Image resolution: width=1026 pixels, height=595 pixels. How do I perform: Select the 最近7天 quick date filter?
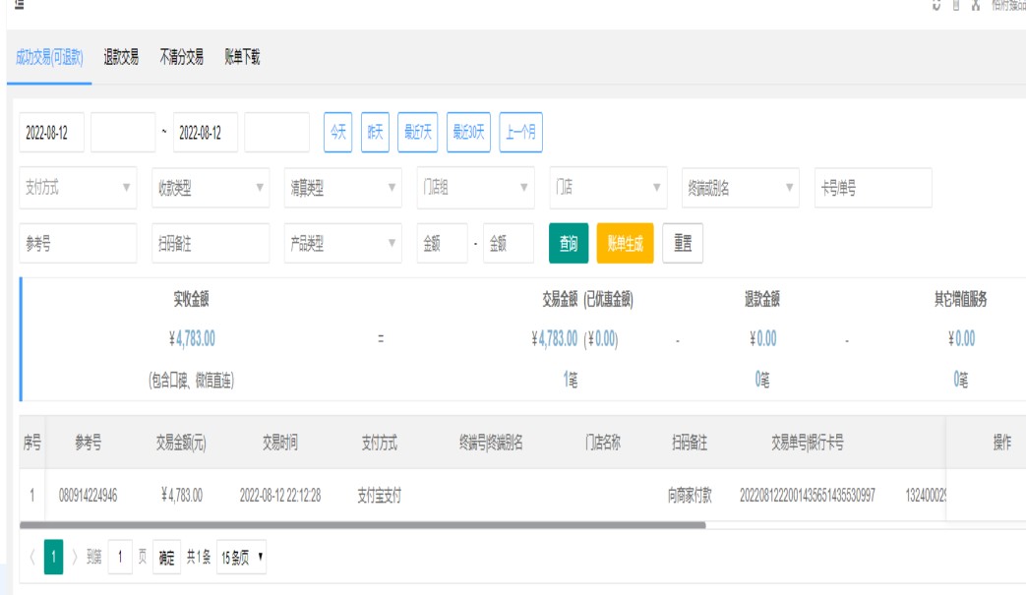[x=417, y=133]
